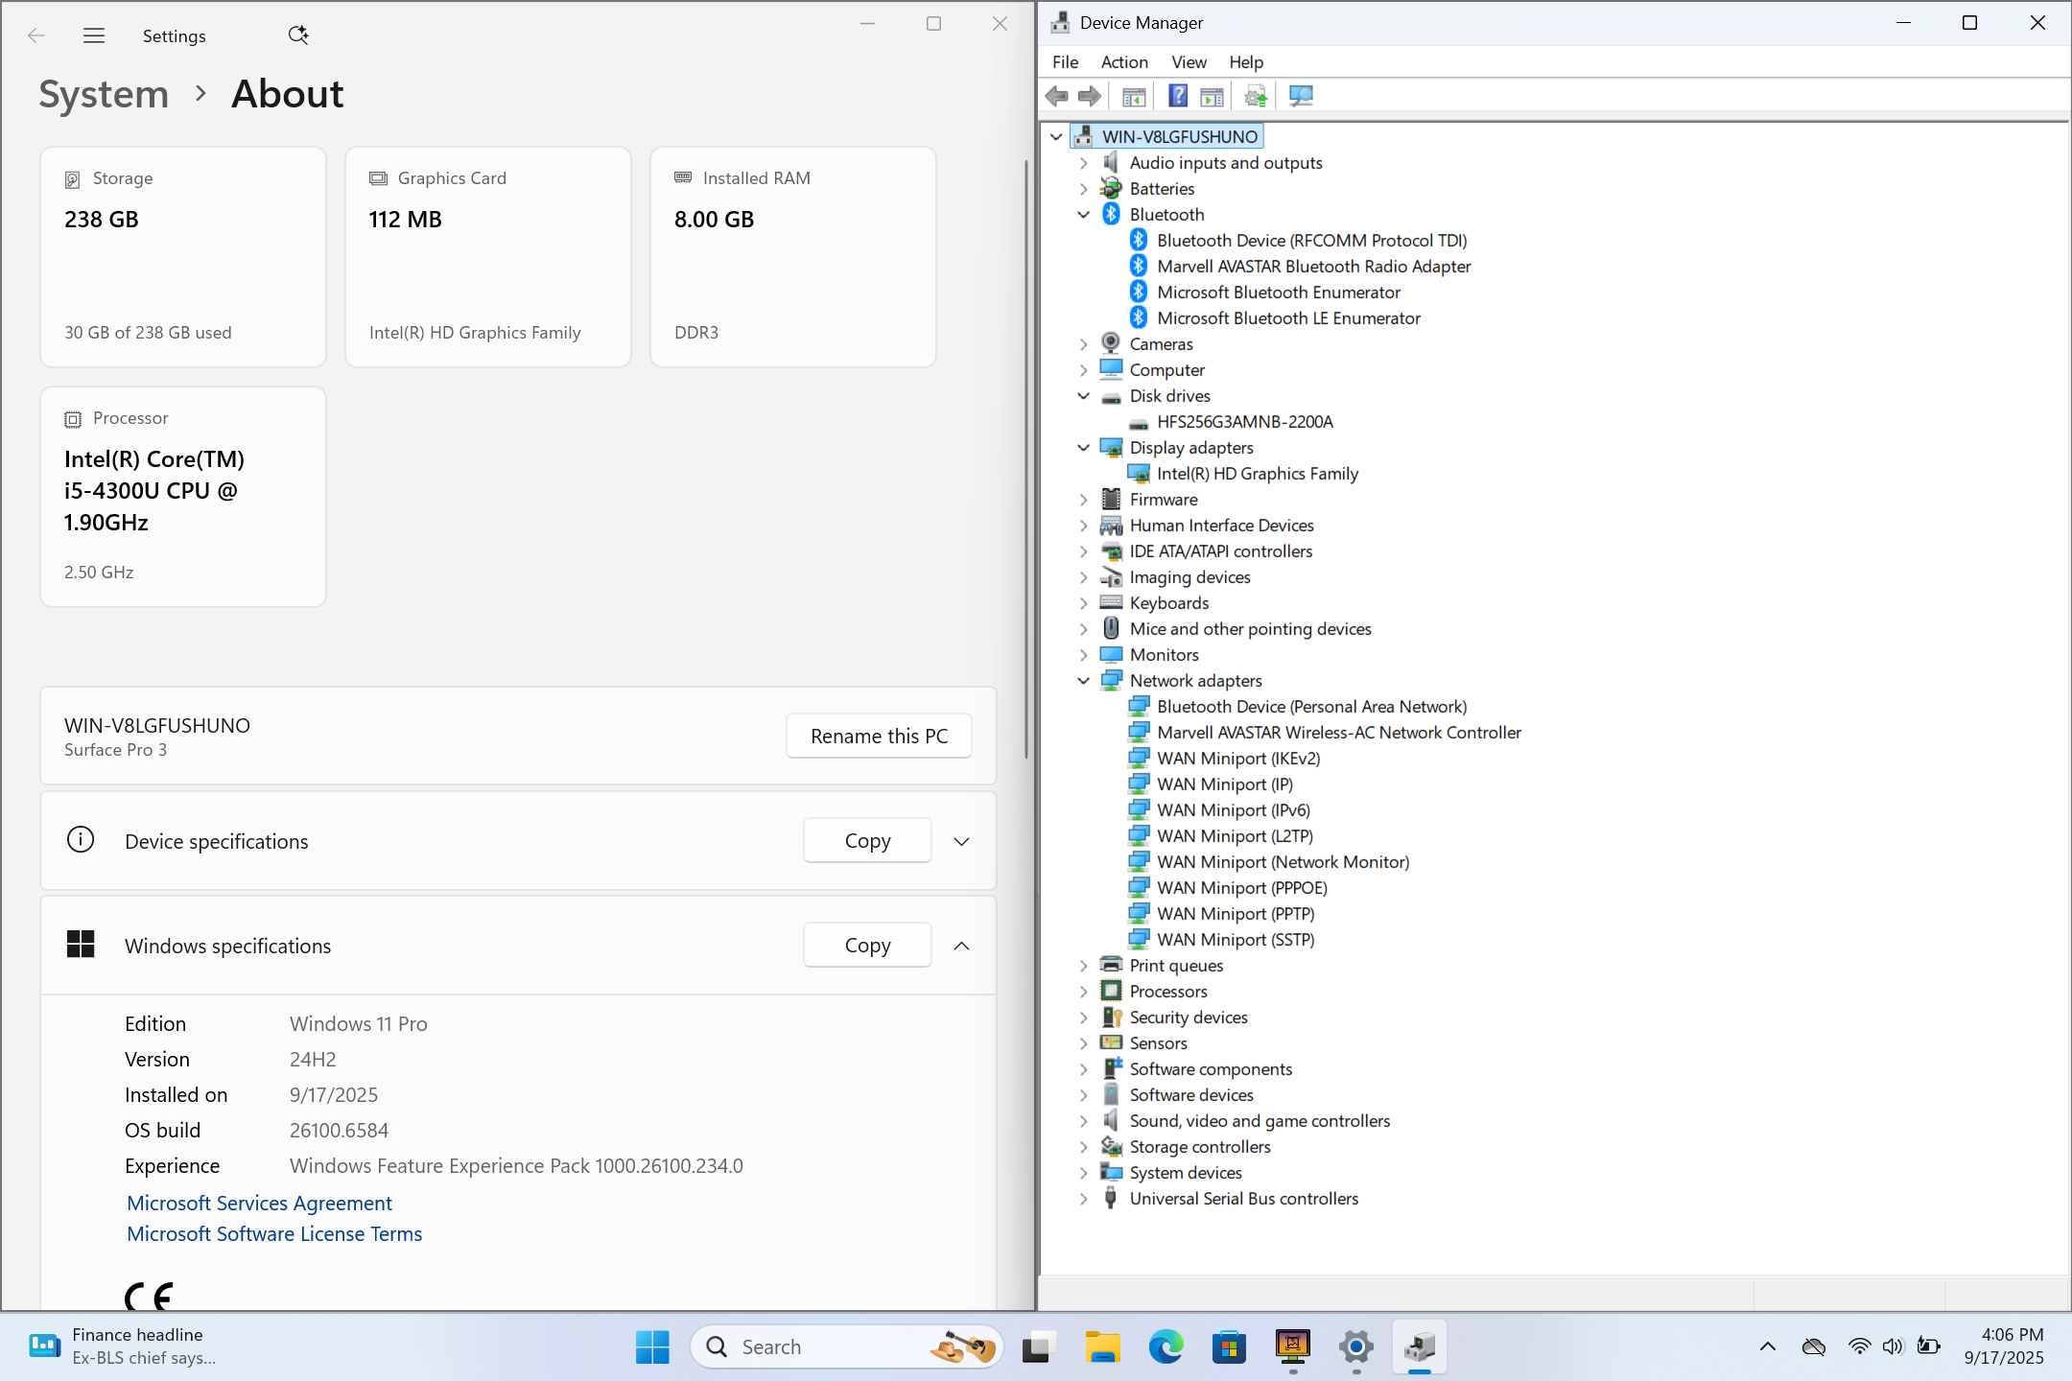Open the clock and date in taskbar

[2003, 1346]
